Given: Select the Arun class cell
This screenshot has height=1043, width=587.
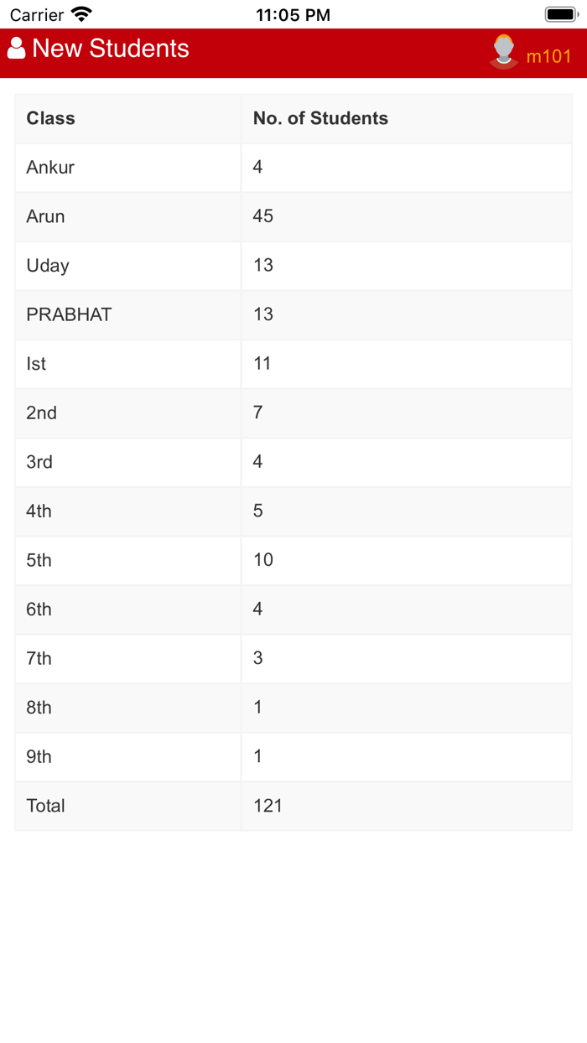Looking at the screenshot, I should click(x=46, y=216).
